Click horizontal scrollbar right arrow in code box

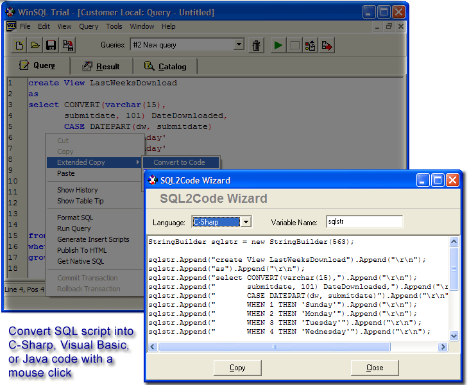click(443, 346)
